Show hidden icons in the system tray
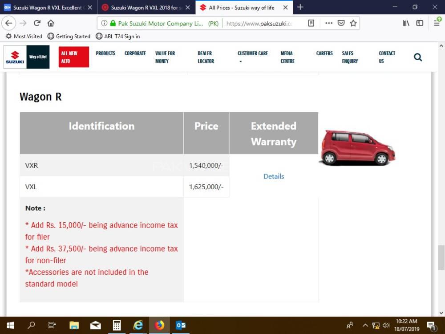Image resolution: width=445 pixels, height=334 pixels. point(365,325)
